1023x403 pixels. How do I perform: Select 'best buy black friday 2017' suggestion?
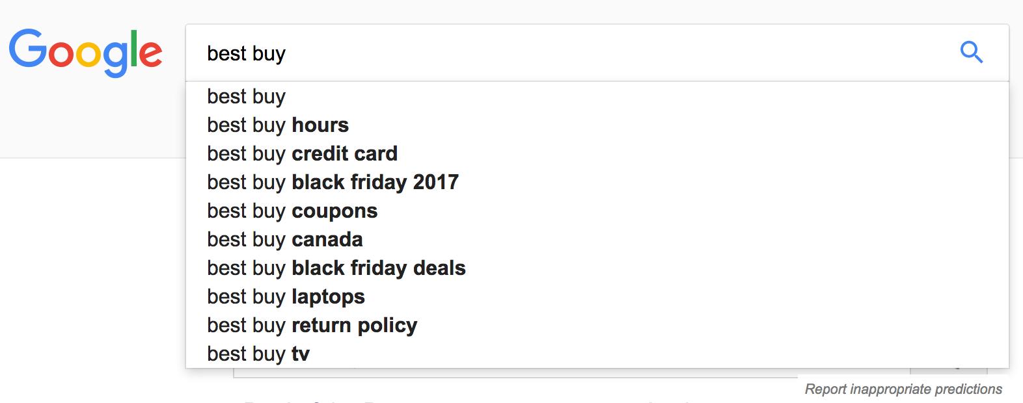(333, 182)
